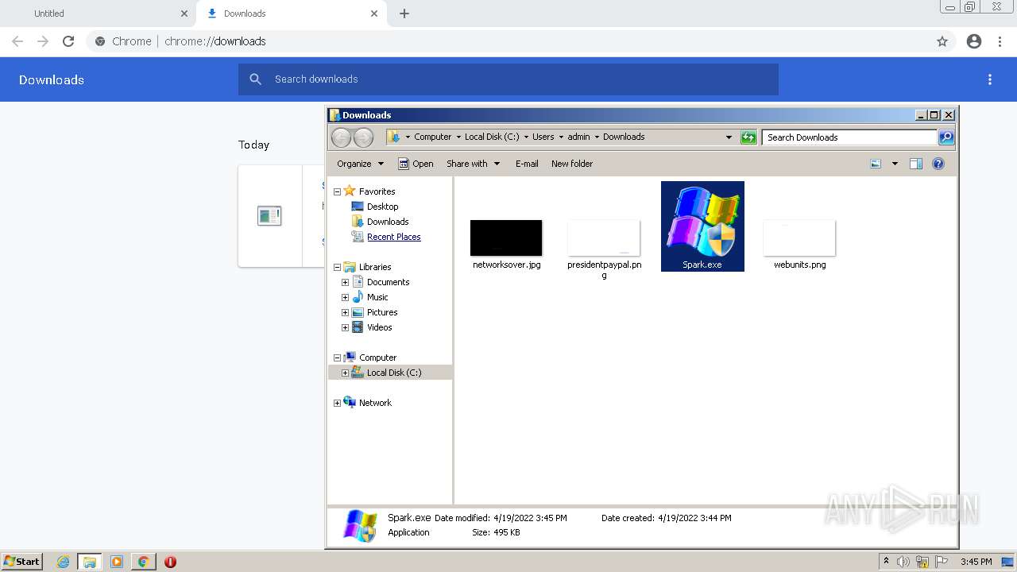This screenshot has width=1017, height=572.
Task: Go back in Explorer window
Action: (x=341, y=137)
